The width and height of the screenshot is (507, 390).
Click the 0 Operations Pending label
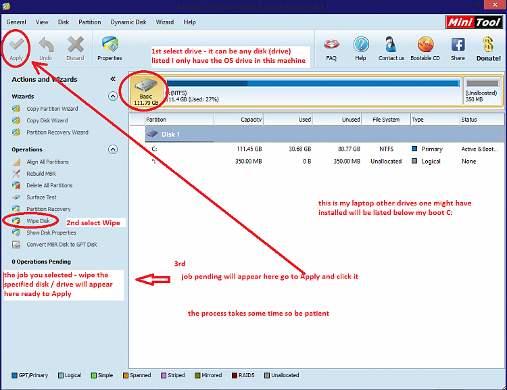pos(41,262)
